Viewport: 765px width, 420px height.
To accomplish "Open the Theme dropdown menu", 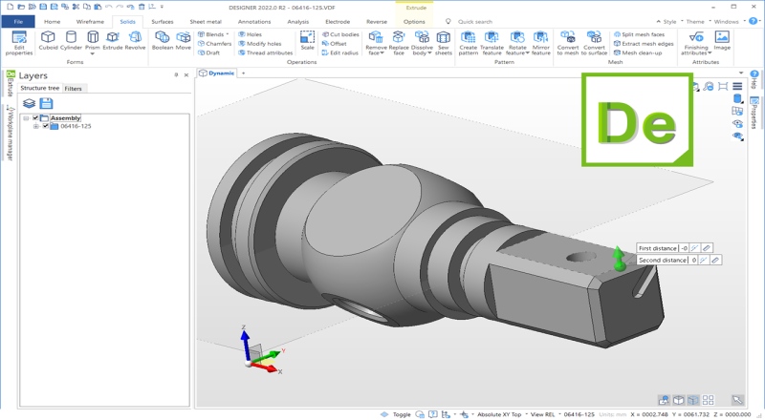I will point(693,20).
